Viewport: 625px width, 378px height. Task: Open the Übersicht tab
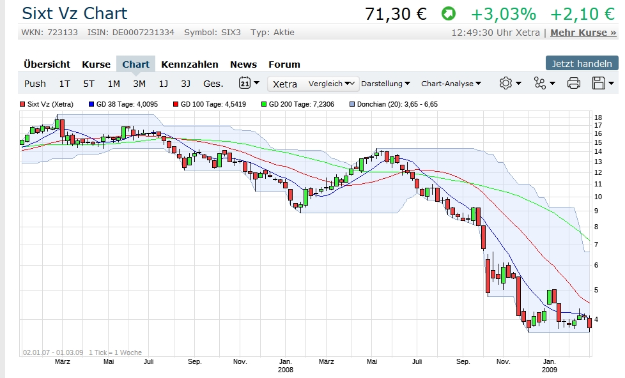[47, 64]
